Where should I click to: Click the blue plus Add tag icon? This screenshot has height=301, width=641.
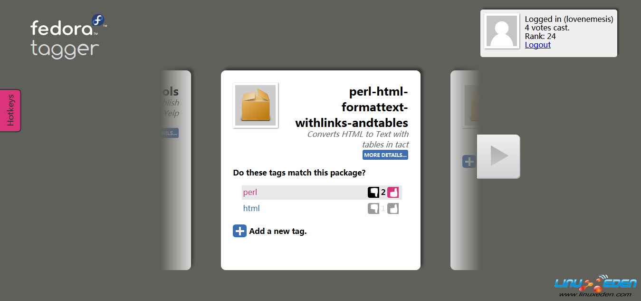239,231
